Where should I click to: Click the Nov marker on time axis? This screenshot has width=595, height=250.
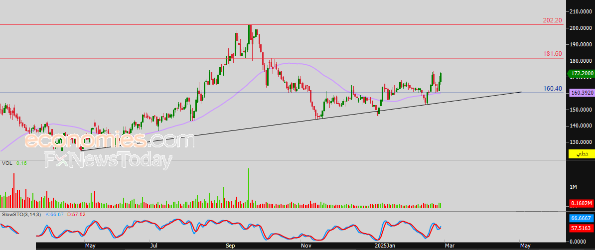306,246
